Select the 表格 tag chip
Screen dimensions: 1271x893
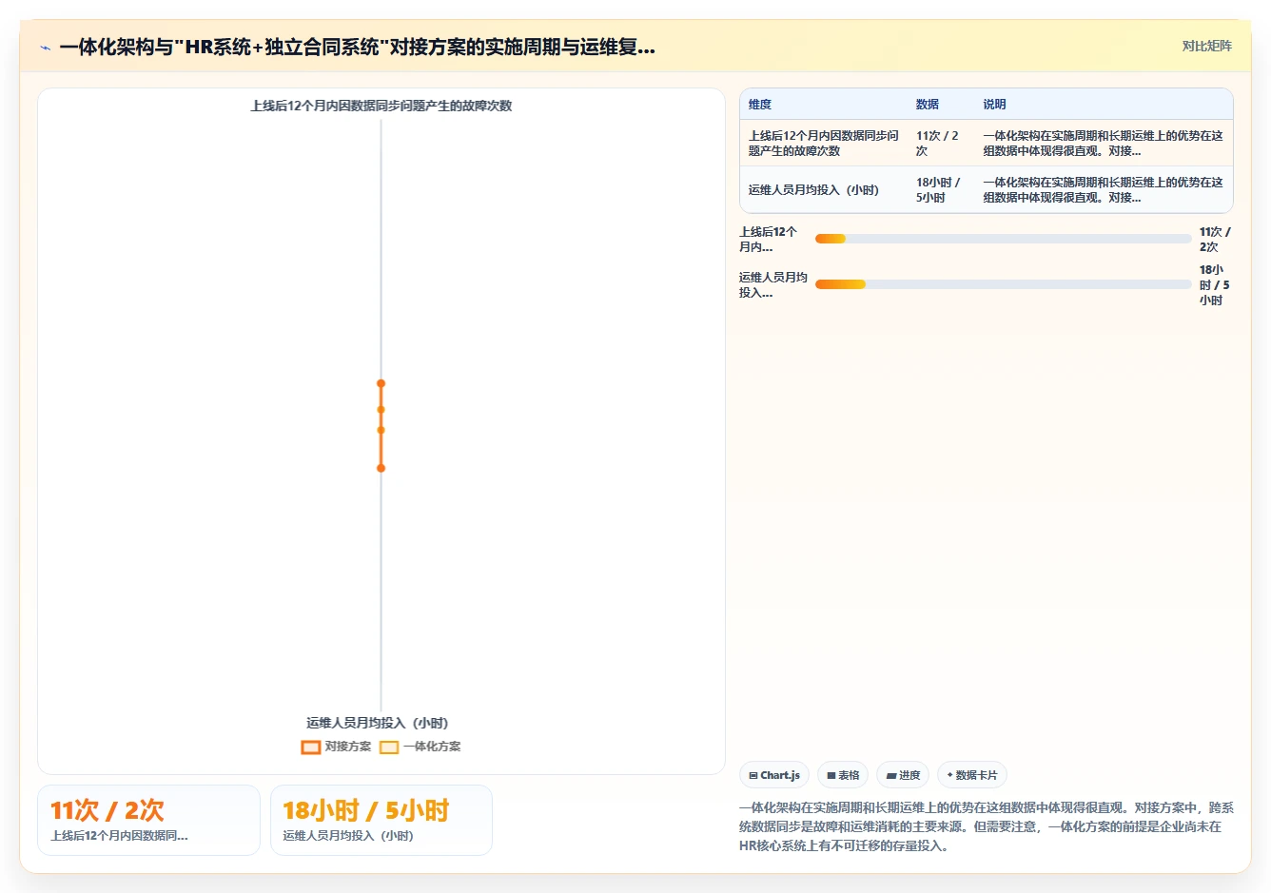click(843, 775)
